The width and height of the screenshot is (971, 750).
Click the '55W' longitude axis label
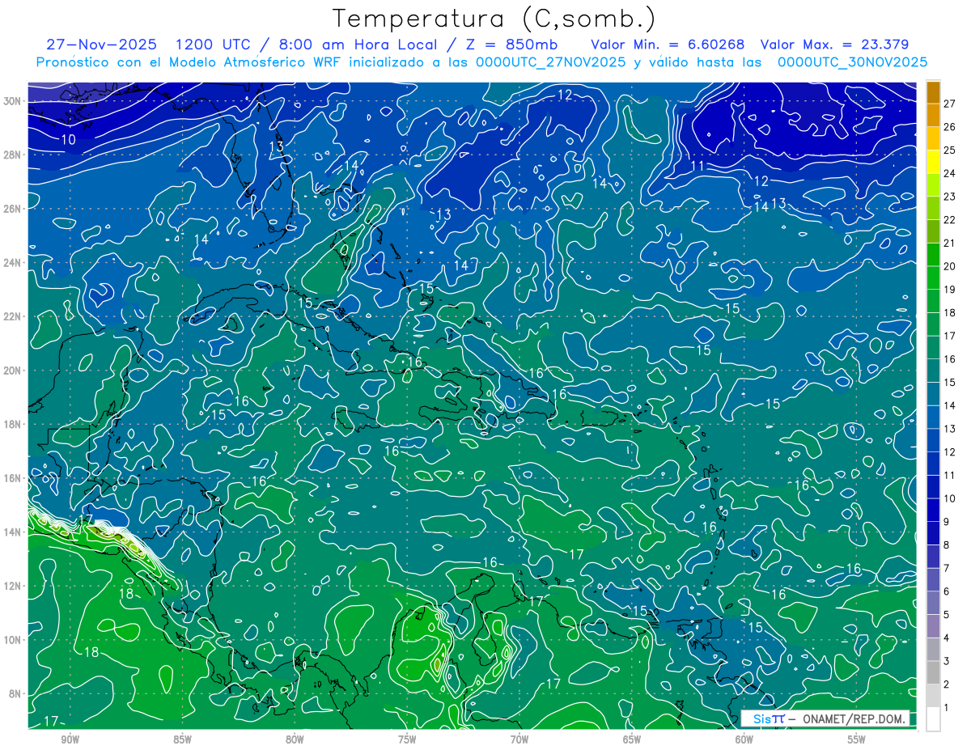[857, 739]
